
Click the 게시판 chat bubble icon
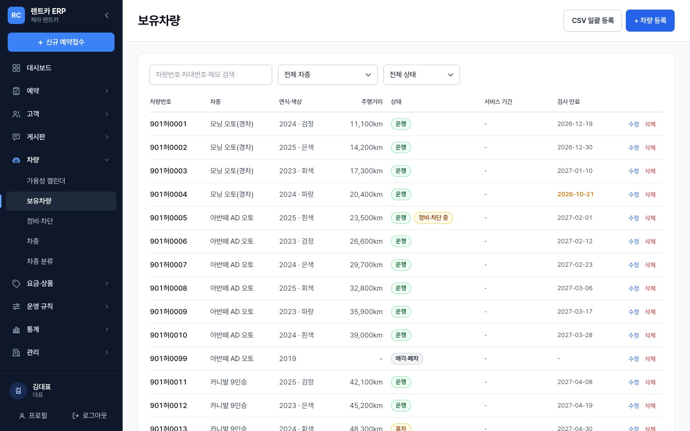pyautogui.click(x=16, y=137)
